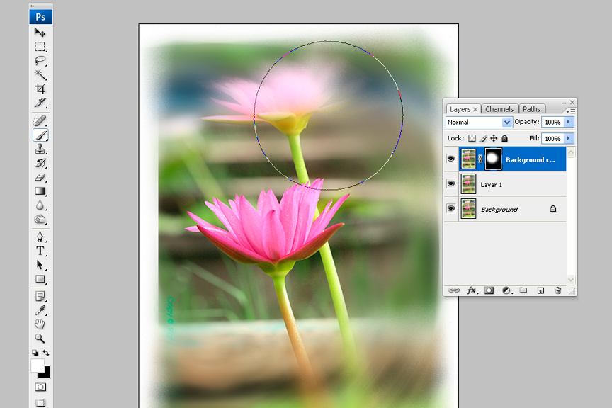Expand the Fill slider arrow

(568, 139)
